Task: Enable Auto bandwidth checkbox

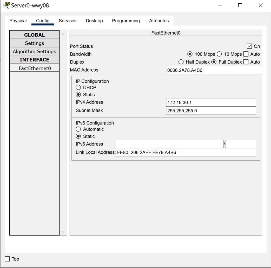Action: pyautogui.click(x=246, y=54)
